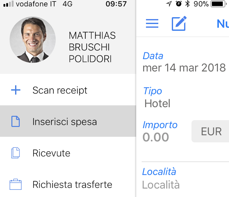
Task: Tap the alarm clock status icon
Action: 178,4
